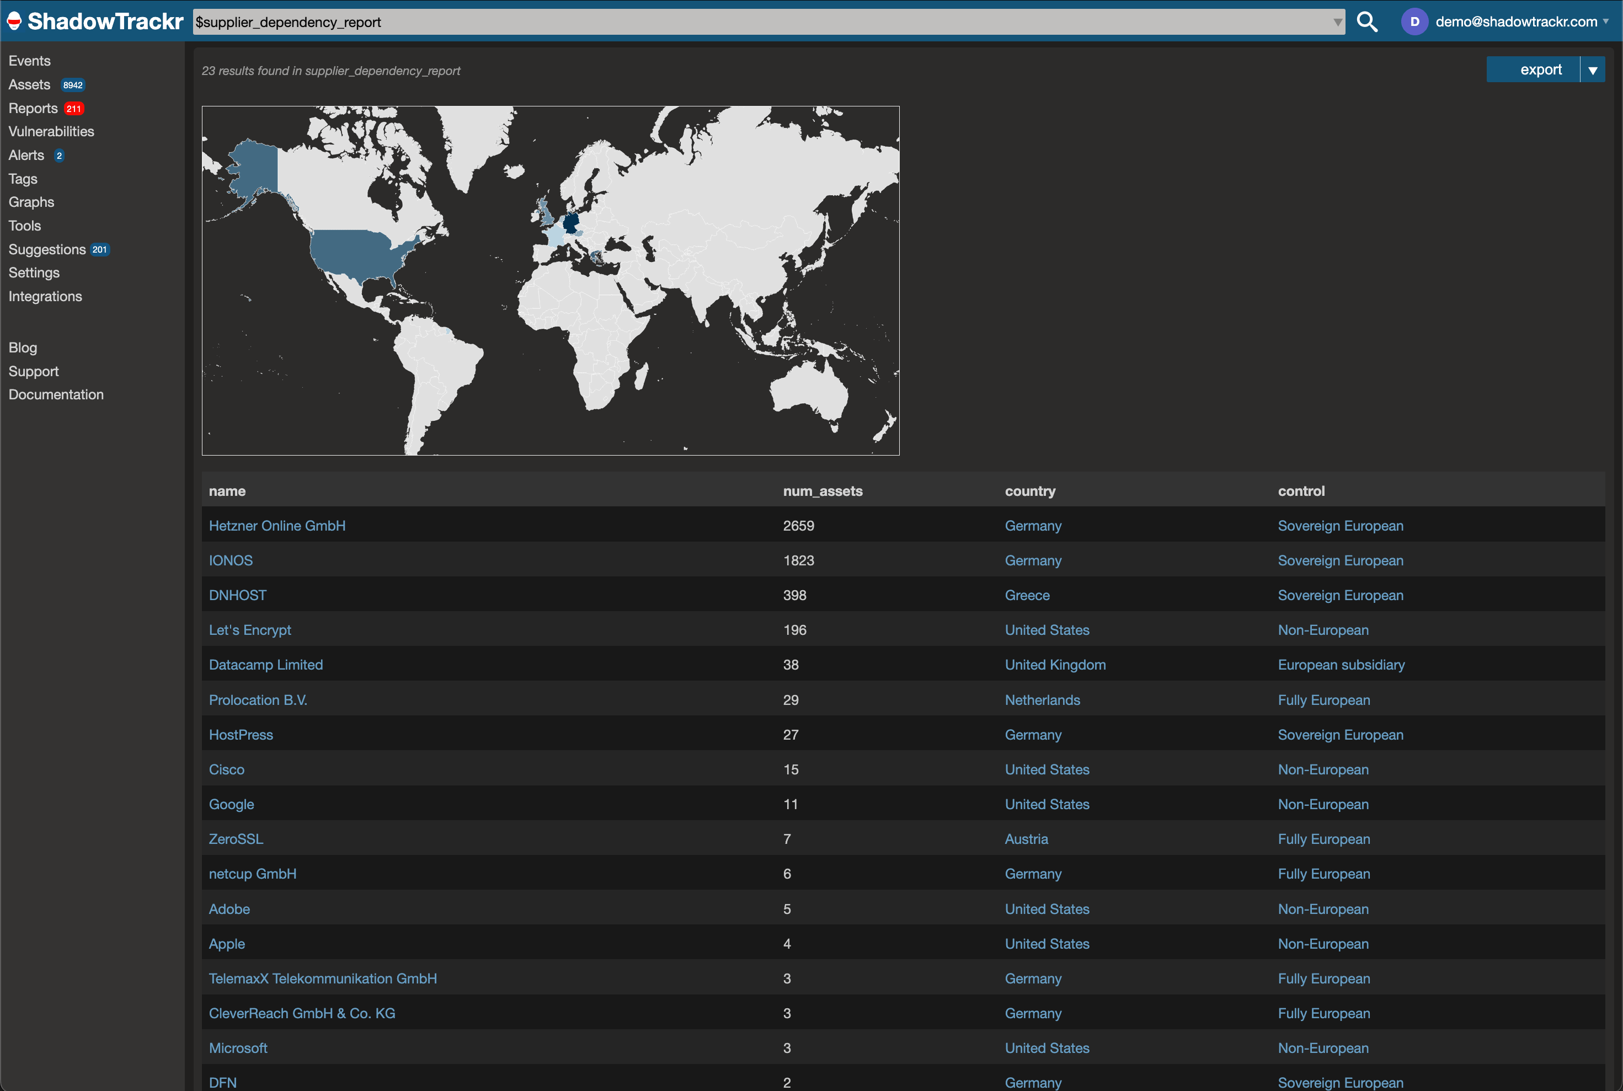View Alerts in the sidebar

point(26,155)
